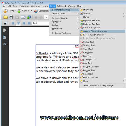The image size is (126, 126).
Task: Click the next page down arrow
Action: pyautogui.click(x=41, y=17)
